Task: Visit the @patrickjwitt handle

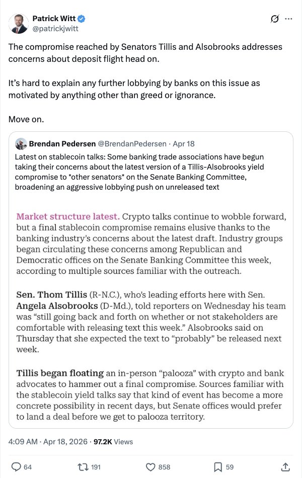Action: [55, 29]
